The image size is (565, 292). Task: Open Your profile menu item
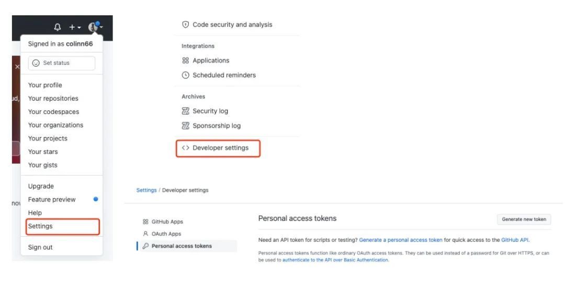(x=45, y=85)
